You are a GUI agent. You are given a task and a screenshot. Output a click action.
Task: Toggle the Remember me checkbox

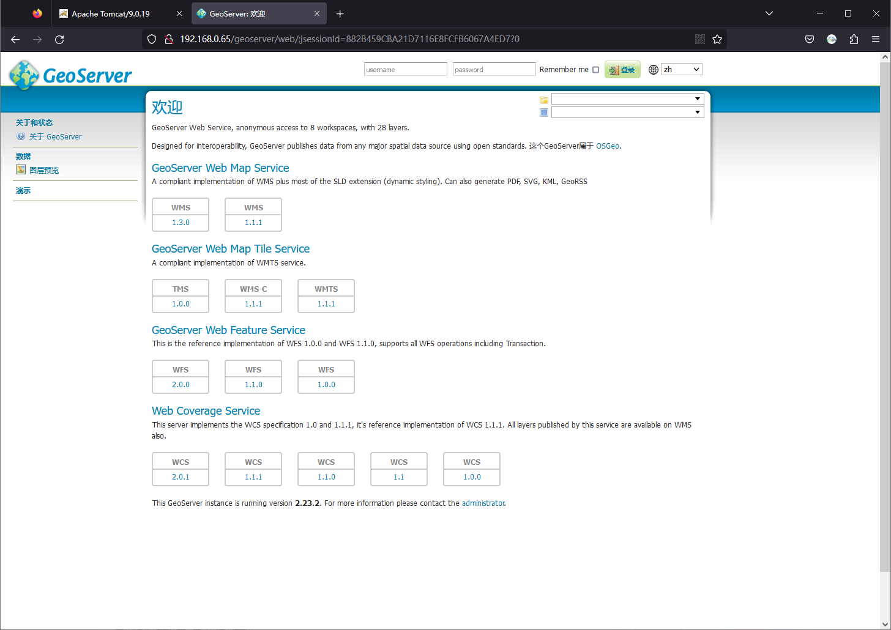pos(595,70)
